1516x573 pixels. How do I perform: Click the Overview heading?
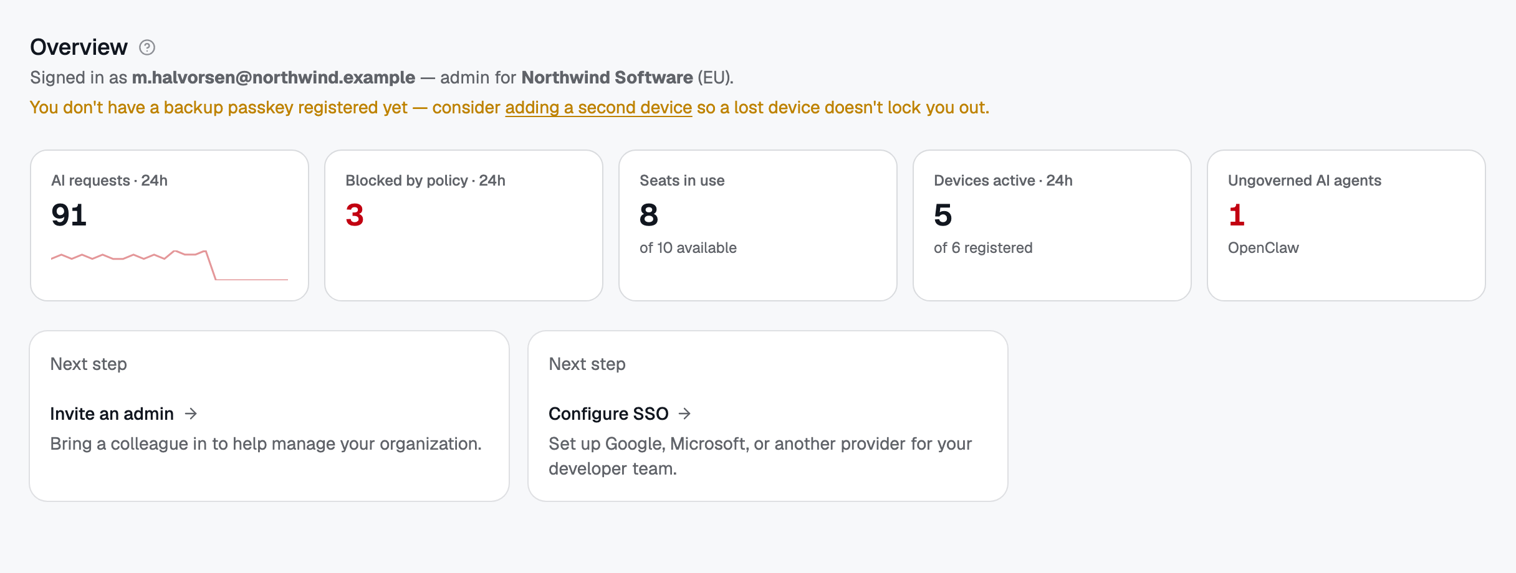click(x=79, y=47)
